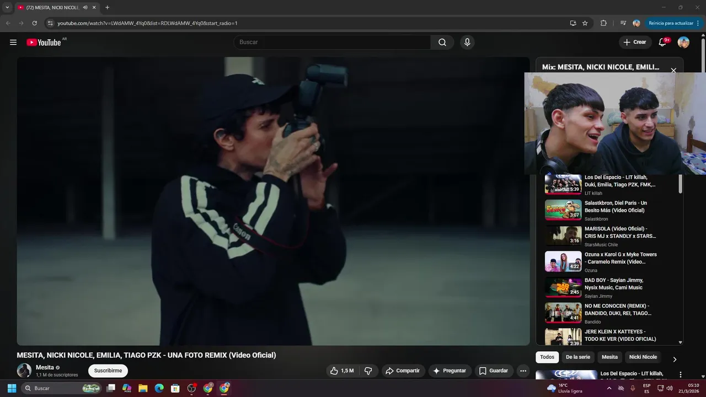Image resolution: width=706 pixels, height=397 pixels.
Task: Click the Crear button
Action: [634, 42]
